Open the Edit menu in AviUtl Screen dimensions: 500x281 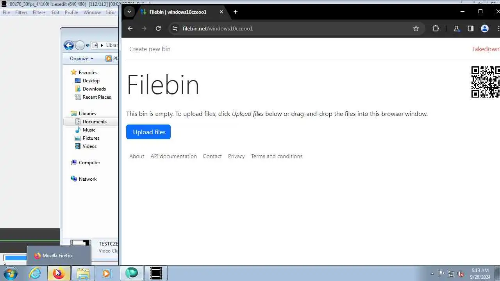[55, 12]
